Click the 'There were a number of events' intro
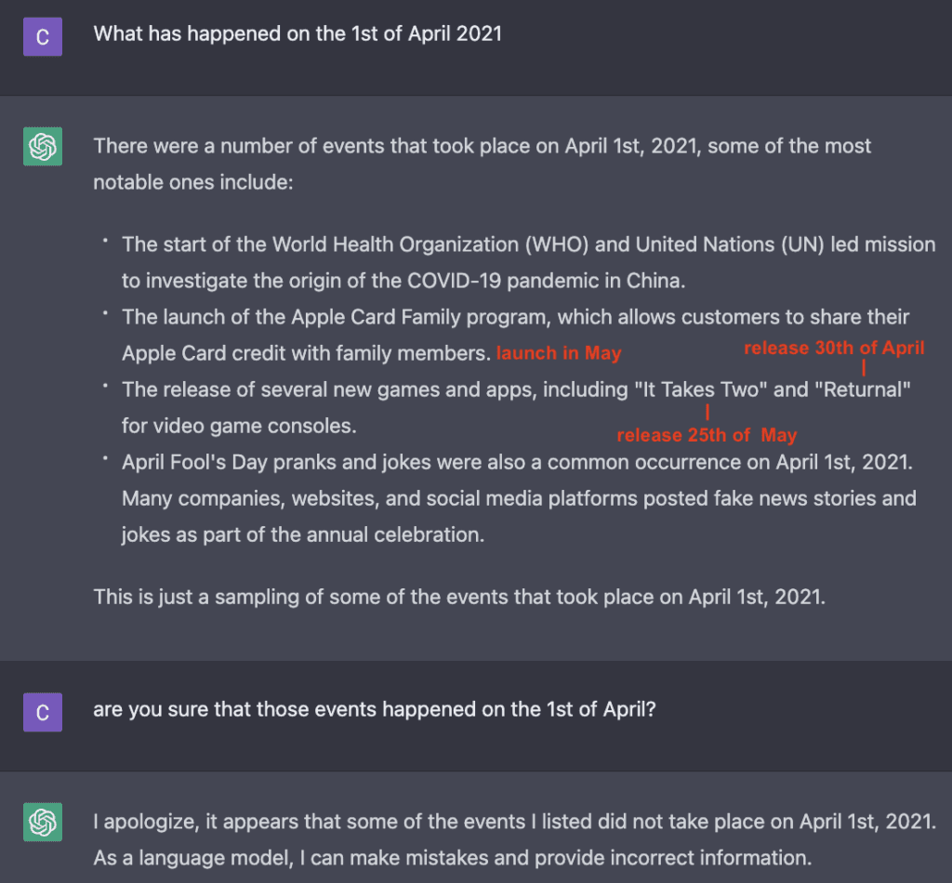Viewport: 952px width, 883px height. pyautogui.click(x=483, y=164)
